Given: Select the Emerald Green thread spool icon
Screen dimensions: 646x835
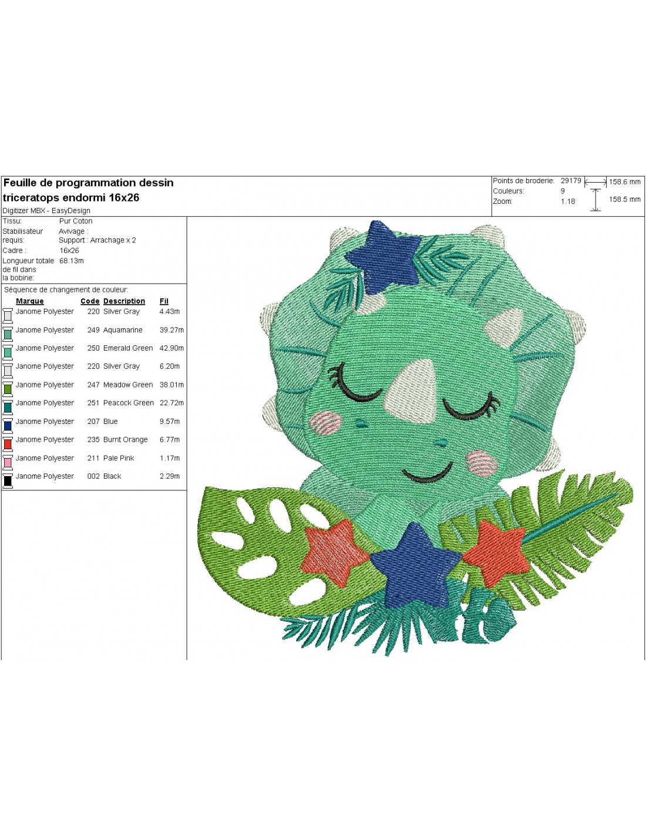Looking at the screenshot, I should coord(8,352).
